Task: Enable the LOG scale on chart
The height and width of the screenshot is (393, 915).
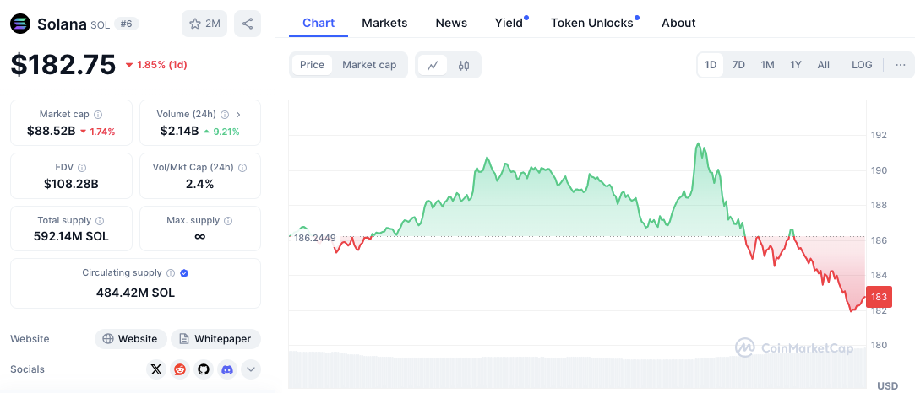Action: pyautogui.click(x=862, y=65)
